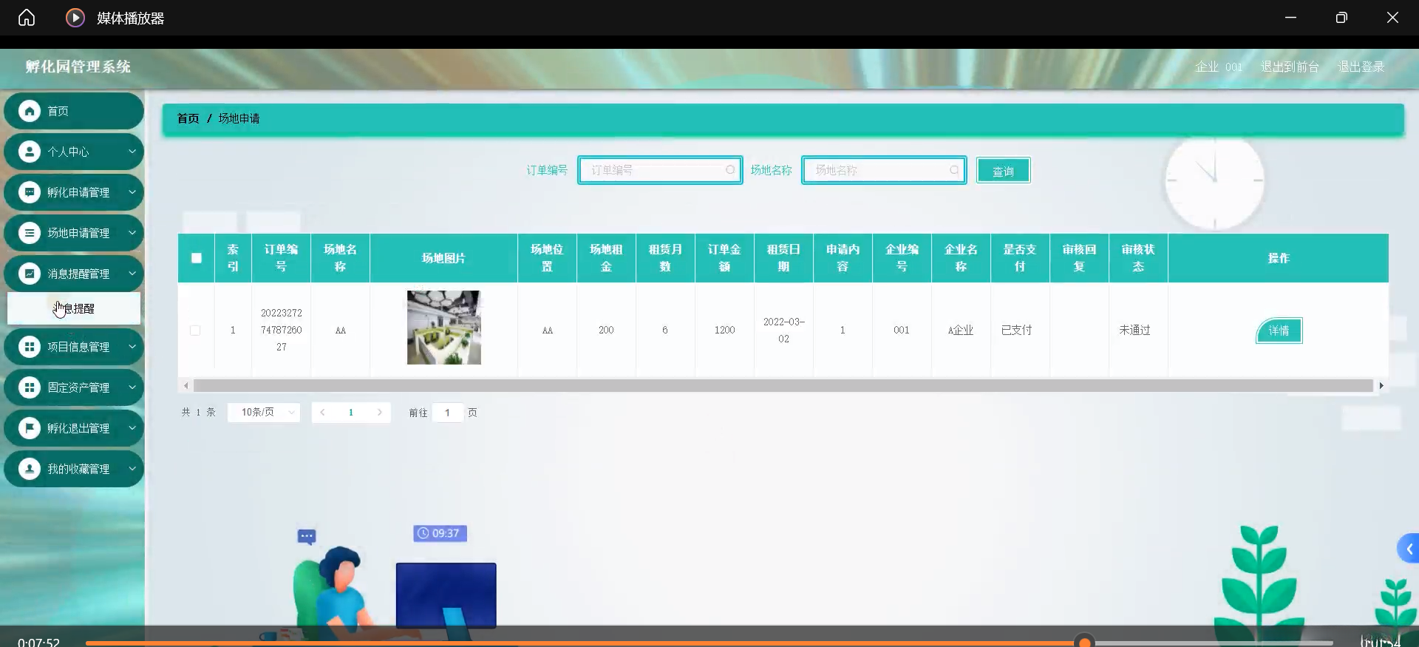
Task: Close the media player window
Action: pyautogui.click(x=1392, y=17)
